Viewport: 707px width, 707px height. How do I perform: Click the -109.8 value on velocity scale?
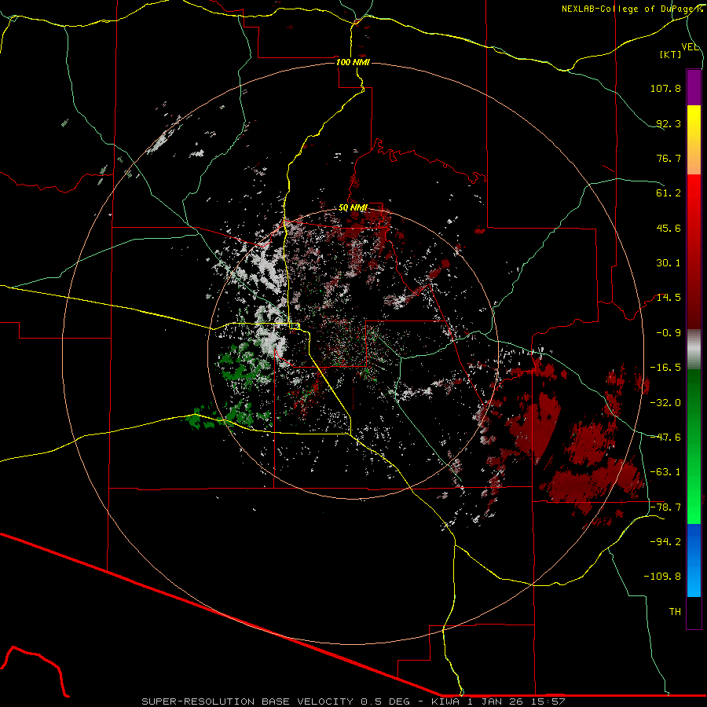click(662, 577)
